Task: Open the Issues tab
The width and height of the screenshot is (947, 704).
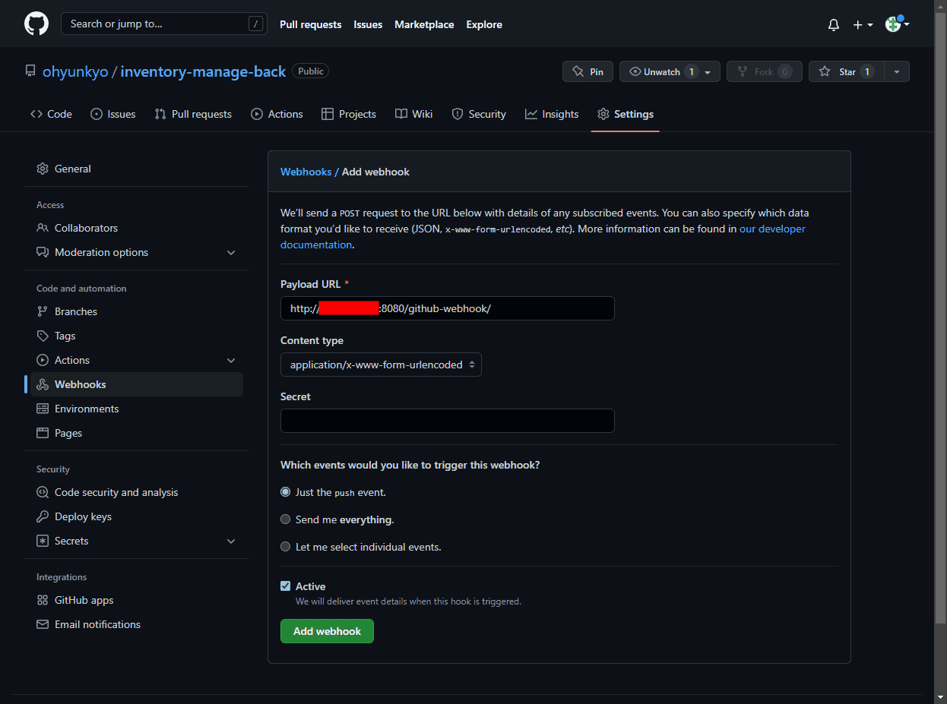Action: [112, 114]
